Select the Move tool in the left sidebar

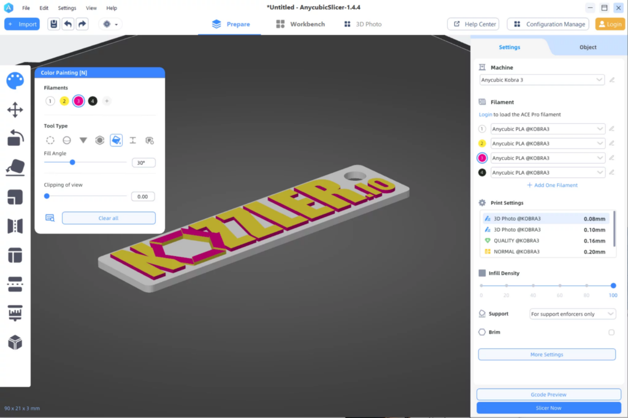tap(15, 110)
